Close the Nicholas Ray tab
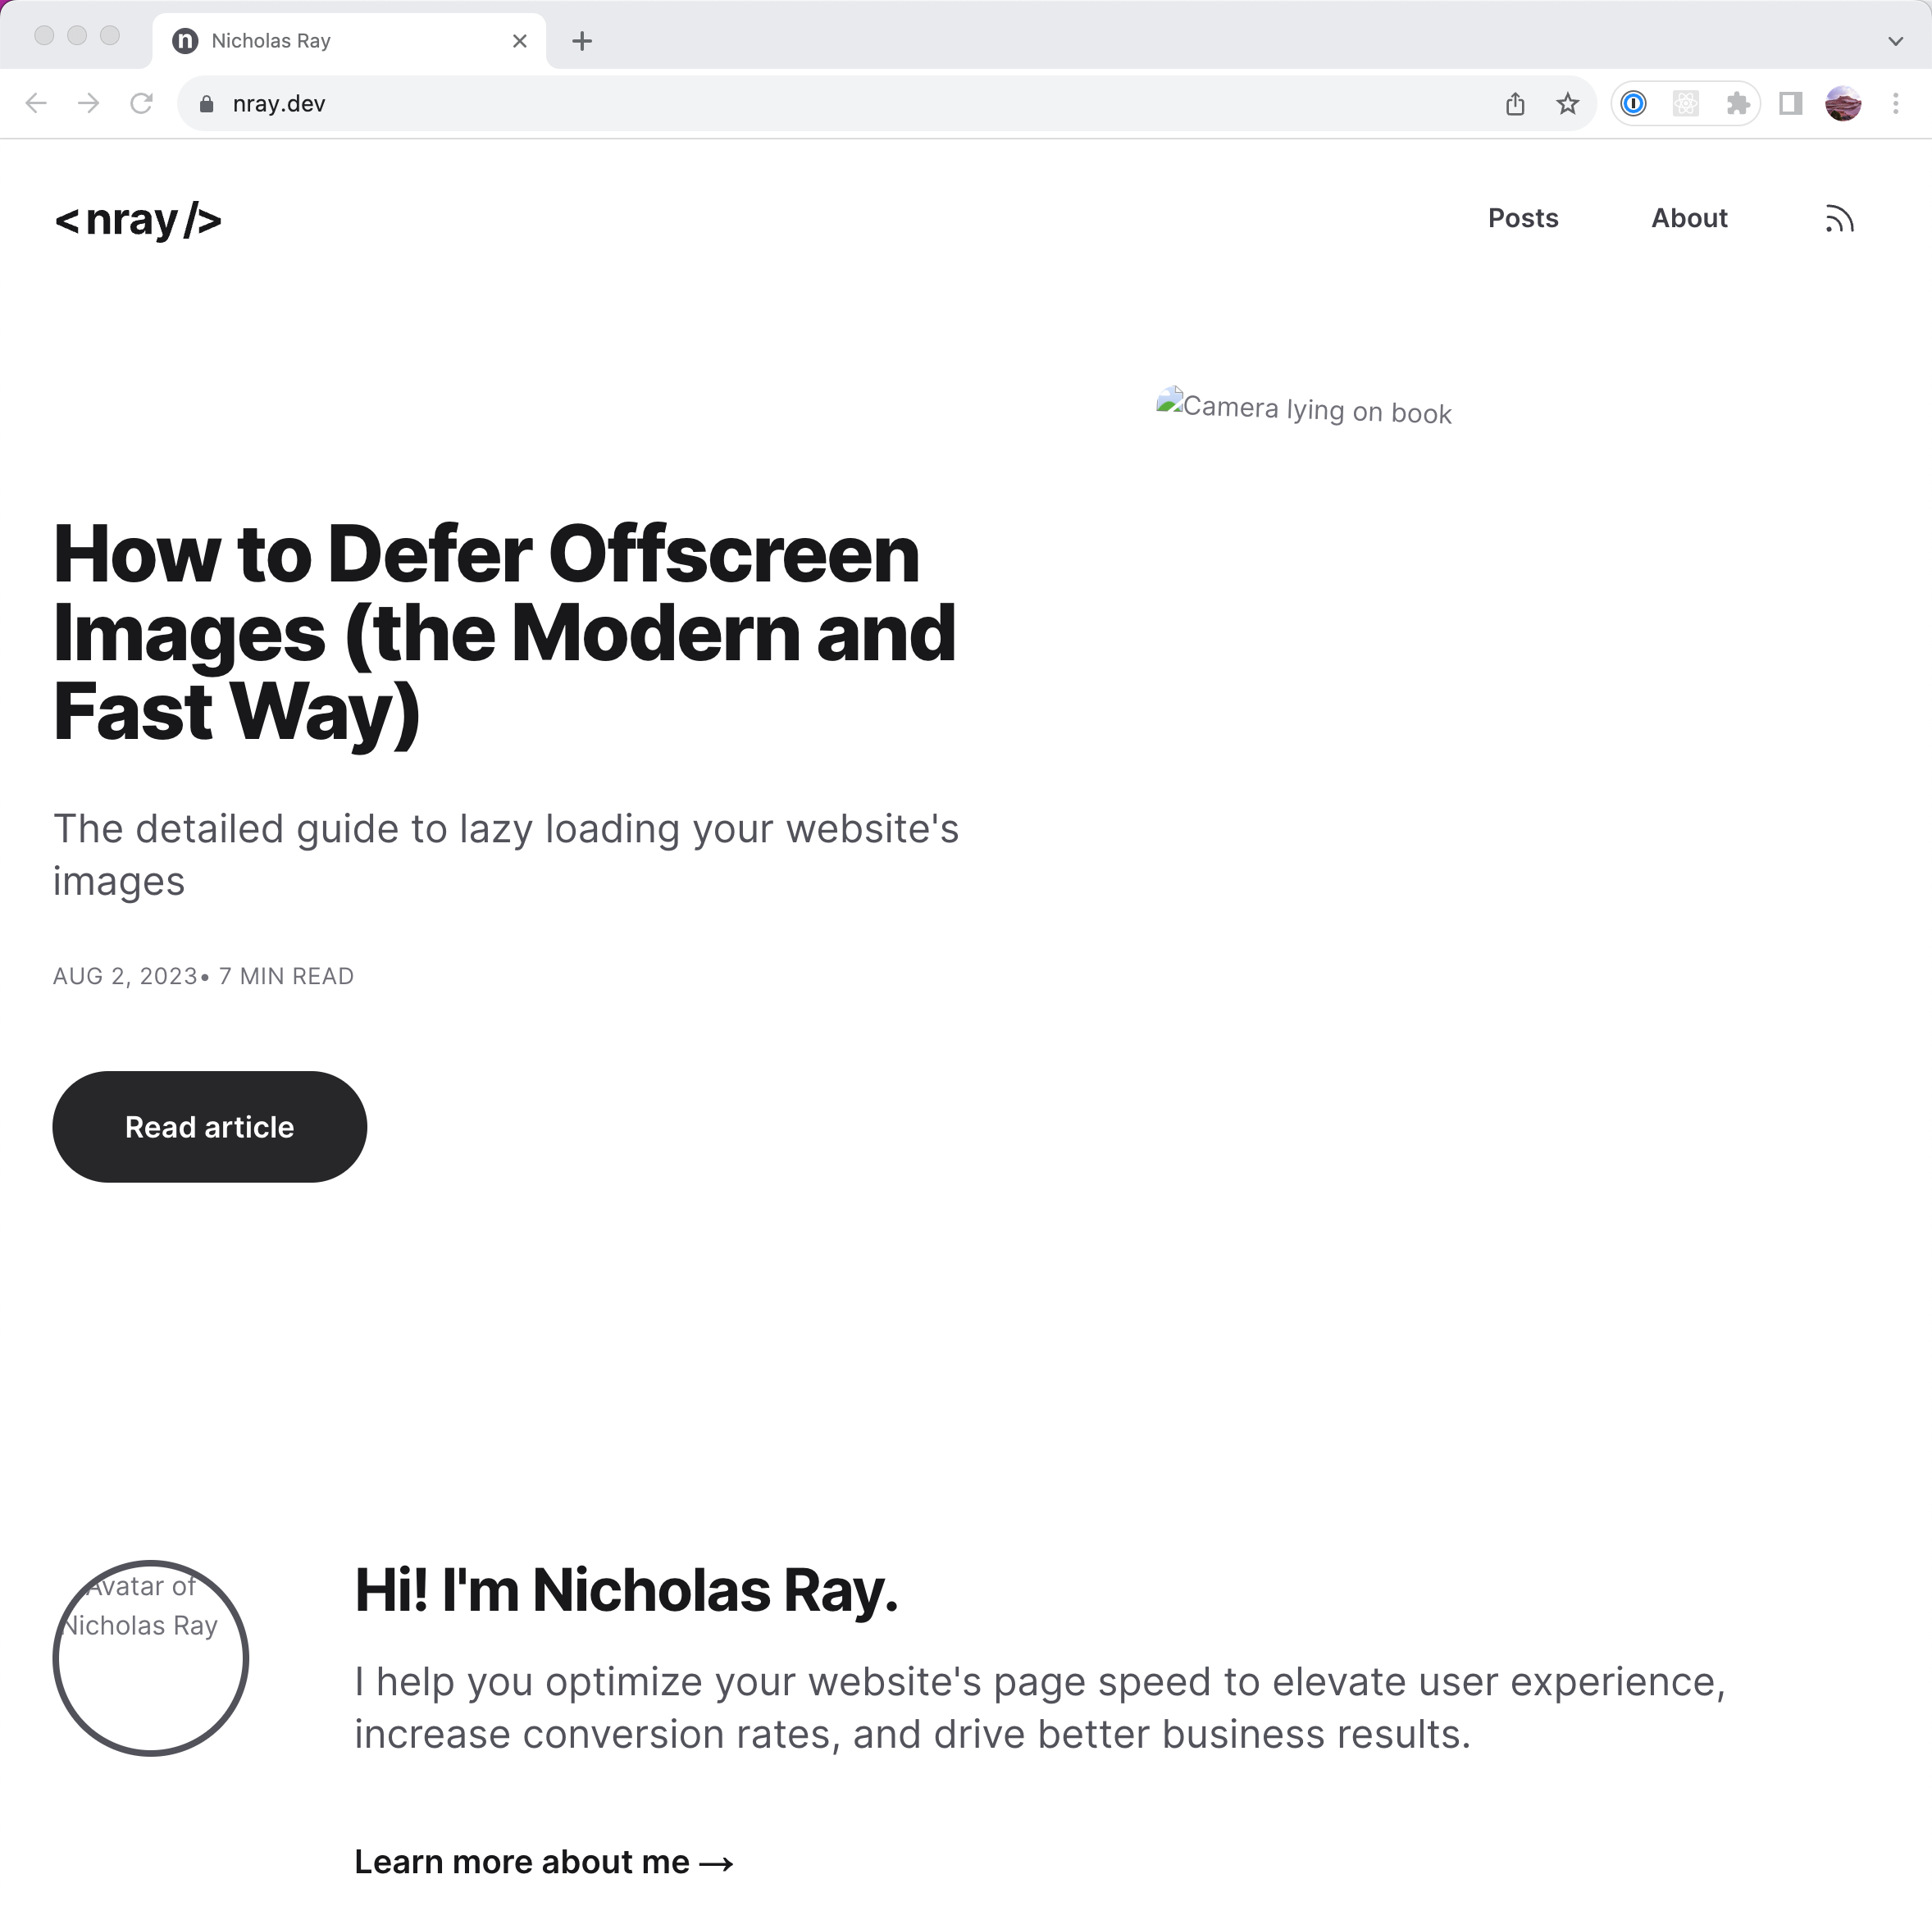The image size is (1932, 1929). pos(519,41)
